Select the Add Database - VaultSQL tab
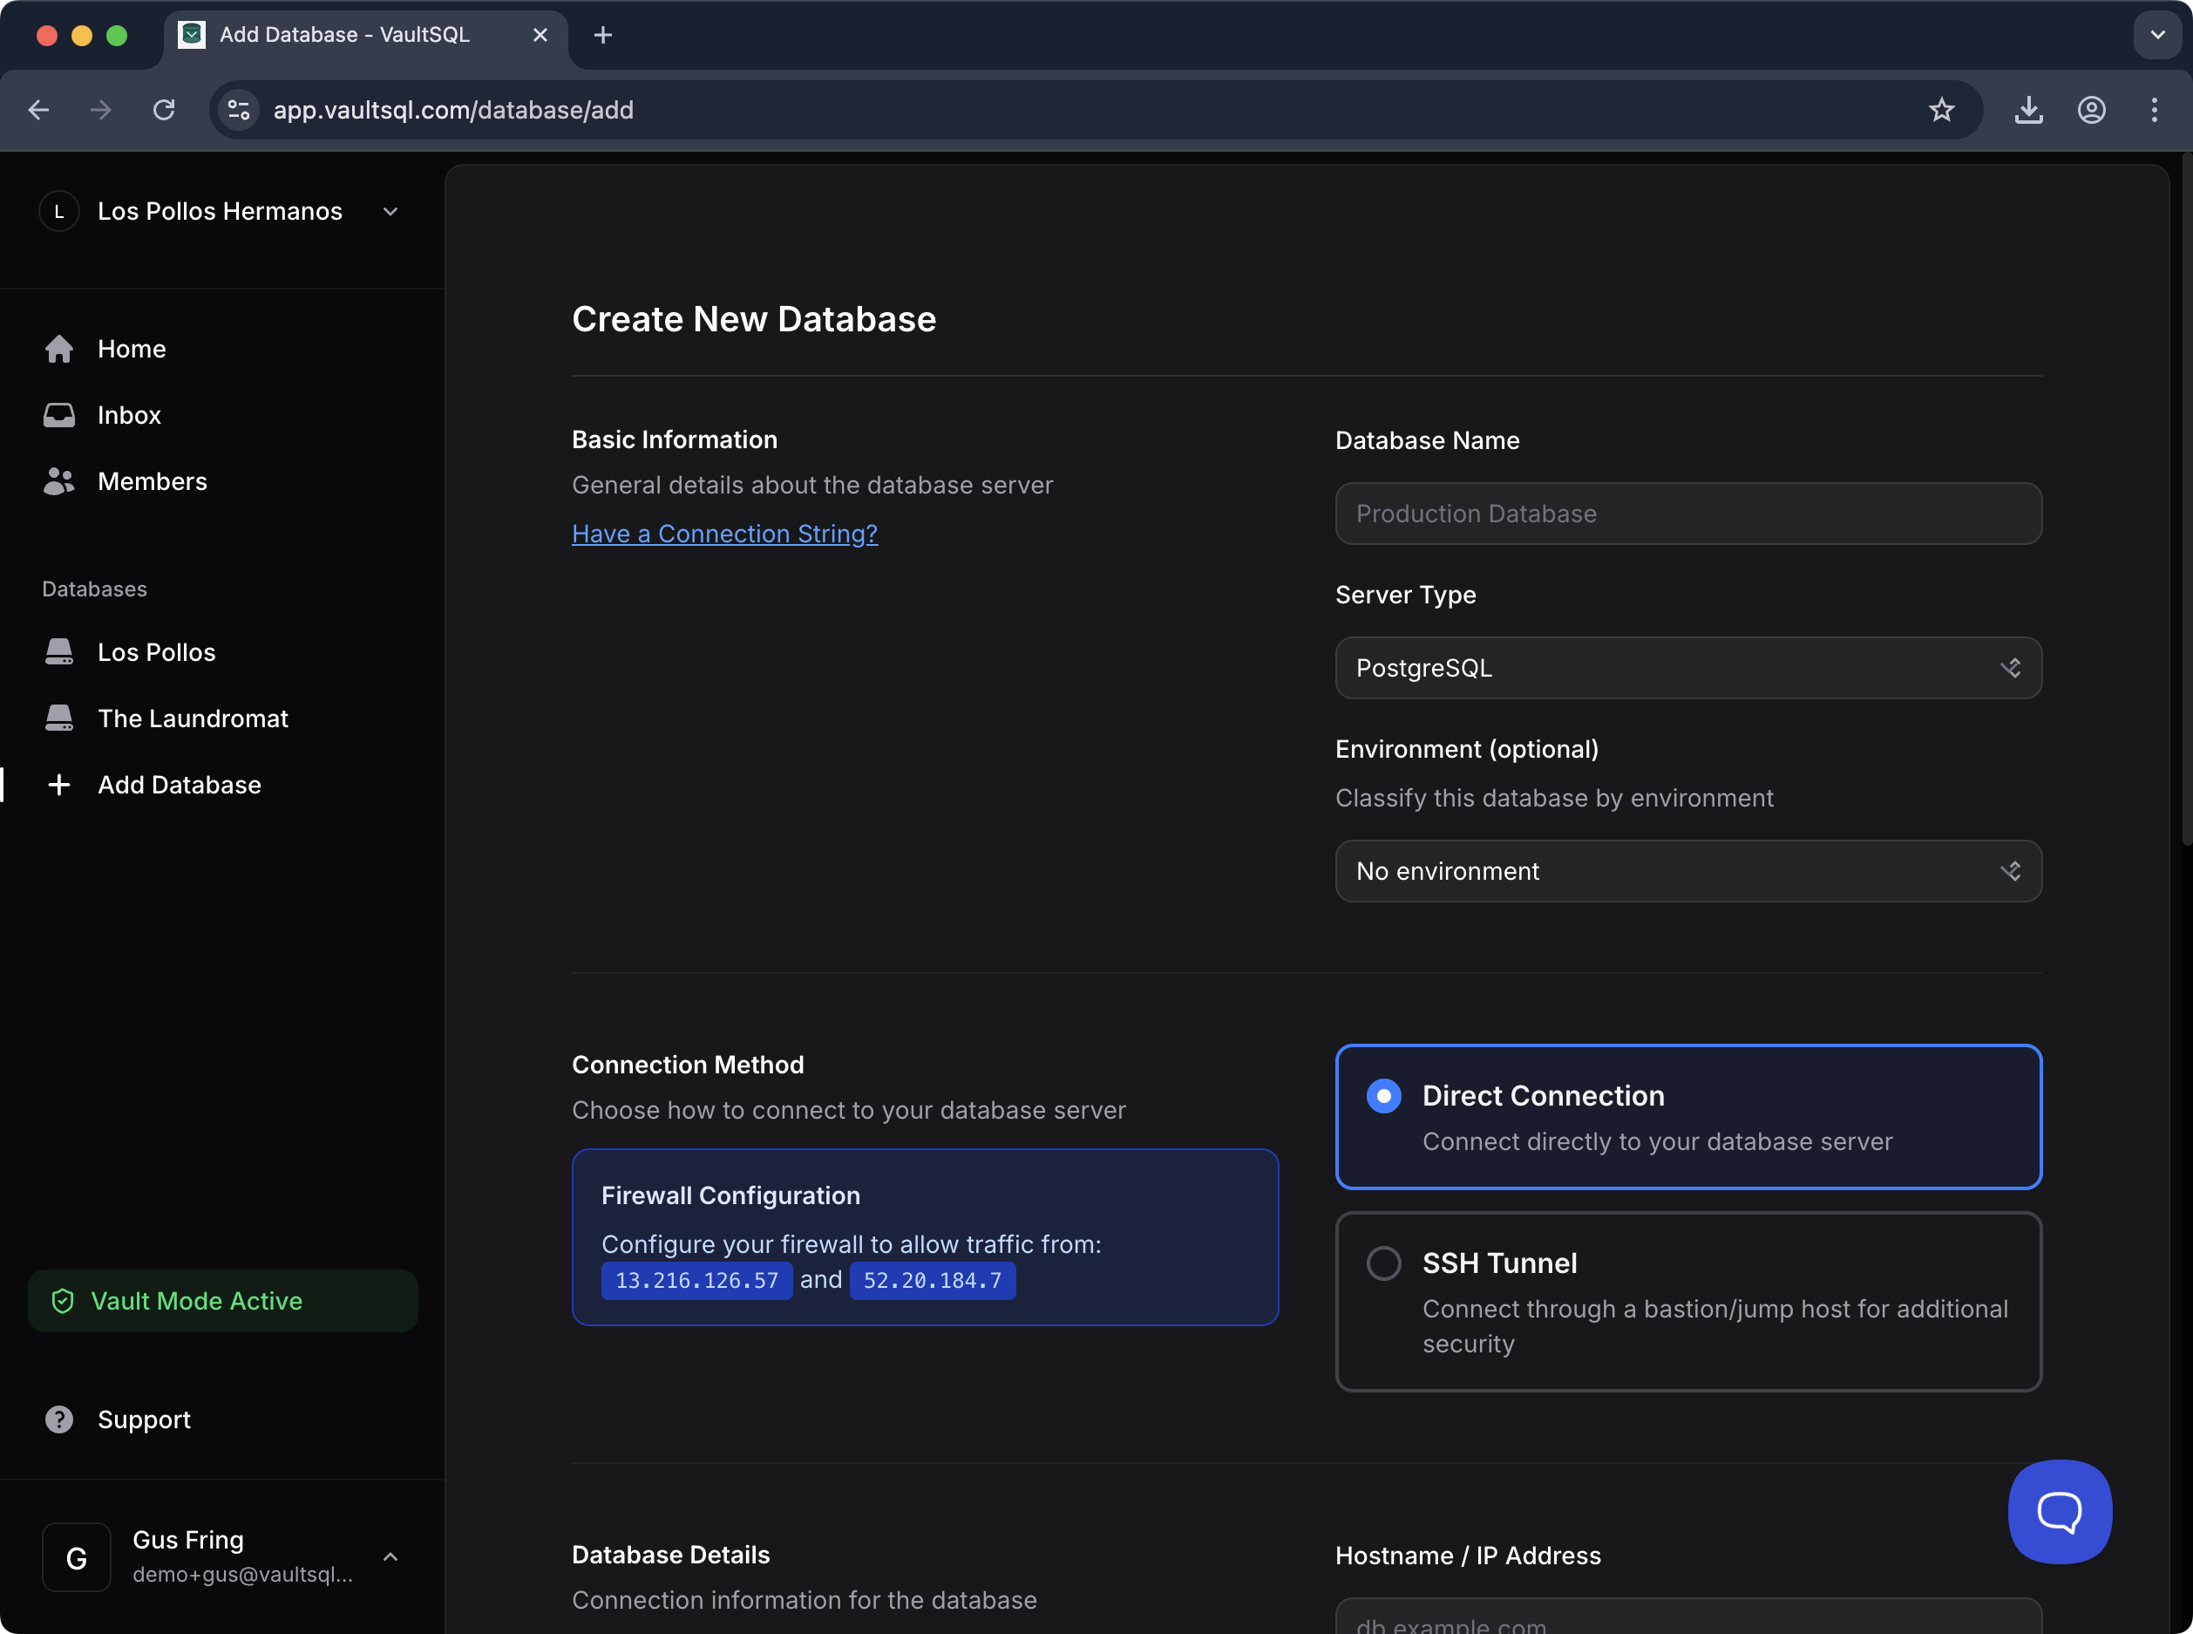 point(366,36)
